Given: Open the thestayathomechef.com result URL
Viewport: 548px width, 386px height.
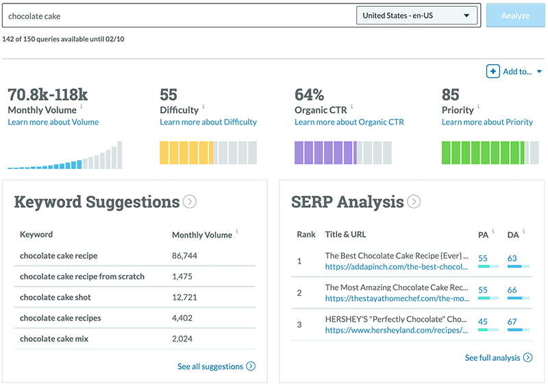Looking at the screenshot, I should (x=397, y=298).
